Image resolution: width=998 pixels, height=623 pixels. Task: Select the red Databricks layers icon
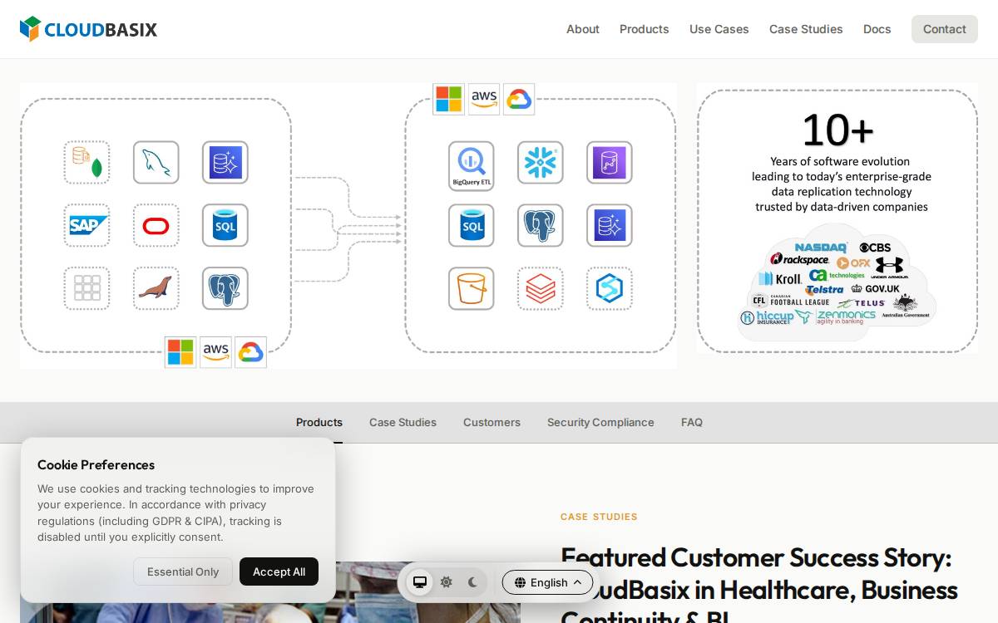coord(541,288)
